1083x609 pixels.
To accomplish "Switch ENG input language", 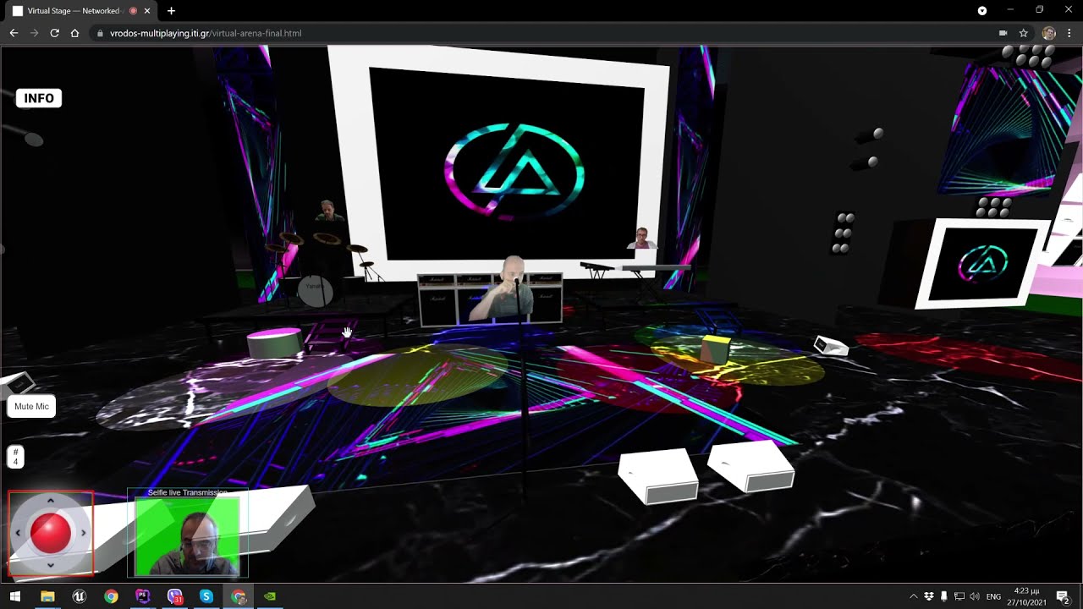I will [994, 596].
